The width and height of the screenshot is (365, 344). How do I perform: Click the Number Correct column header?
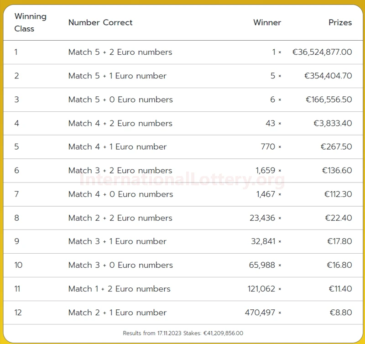coord(100,22)
